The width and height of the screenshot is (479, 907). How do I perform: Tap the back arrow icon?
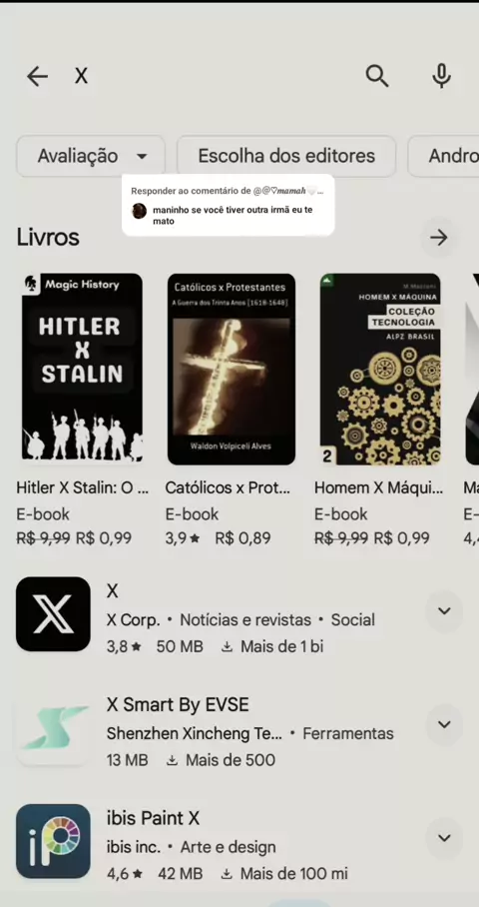[x=37, y=76]
